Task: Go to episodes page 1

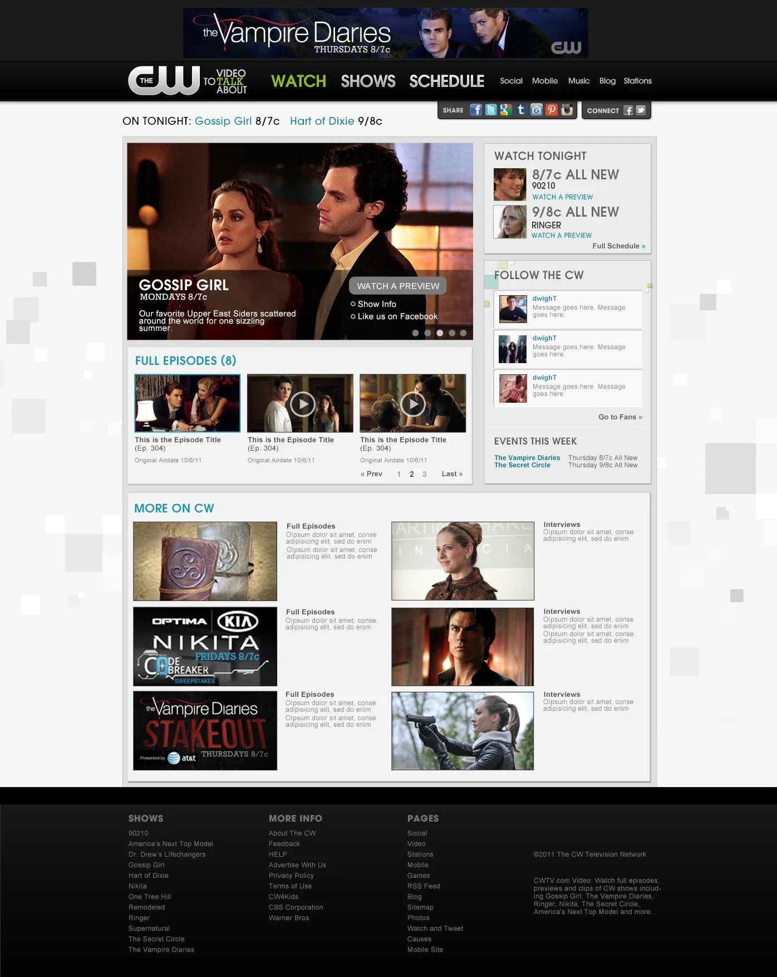Action: [399, 474]
